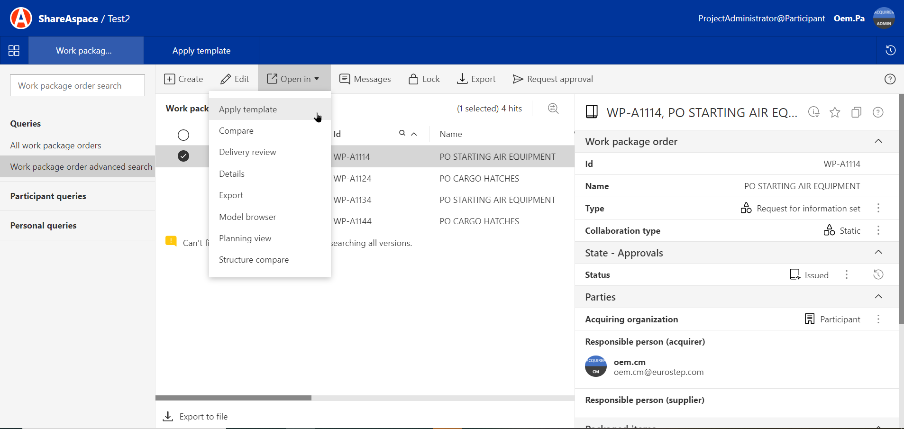Choose Delivery review from the menu
Image resolution: width=904 pixels, height=429 pixels.
point(247,152)
